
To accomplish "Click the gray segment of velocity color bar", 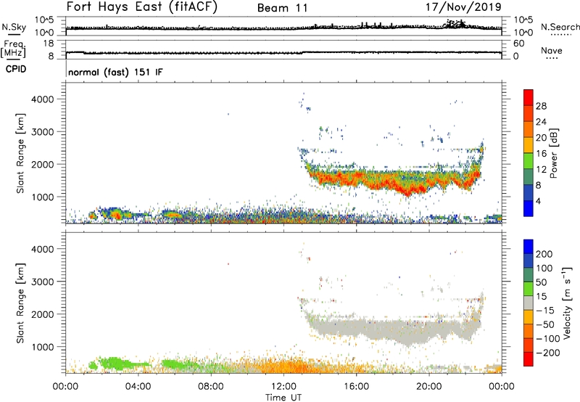I will [529, 303].
